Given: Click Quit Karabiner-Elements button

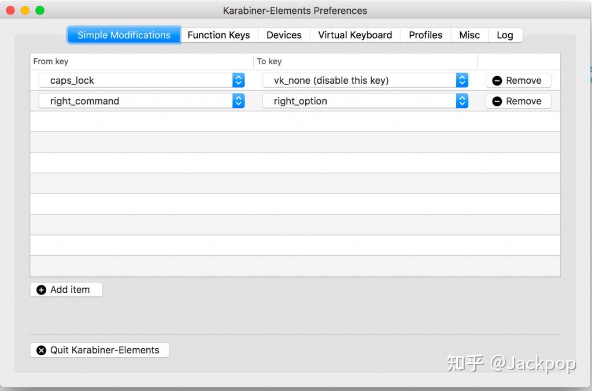Looking at the screenshot, I should [x=99, y=350].
